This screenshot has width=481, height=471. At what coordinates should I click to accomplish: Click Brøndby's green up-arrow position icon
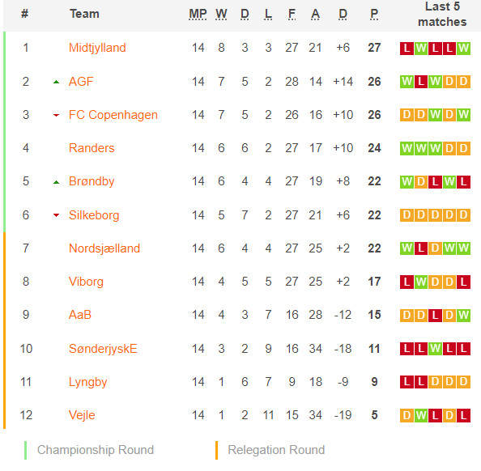pyautogui.click(x=56, y=182)
